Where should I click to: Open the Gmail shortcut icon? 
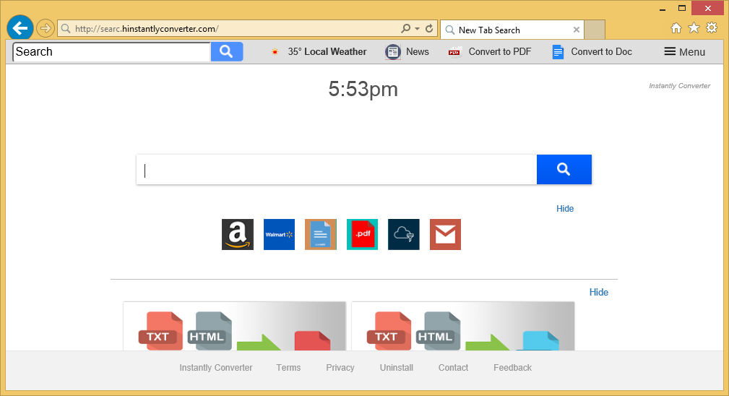point(445,235)
